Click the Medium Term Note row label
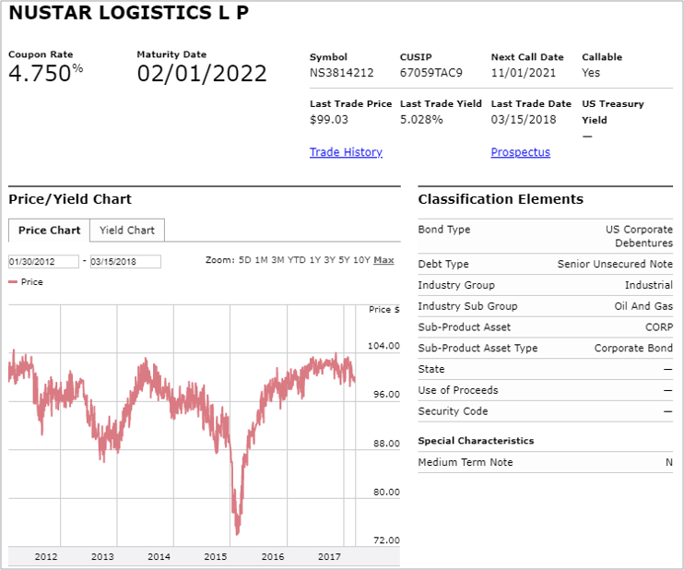The width and height of the screenshot is (684, 570). (466, 462)
